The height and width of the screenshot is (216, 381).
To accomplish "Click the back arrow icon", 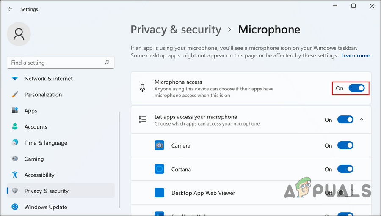I will [10, 9].
